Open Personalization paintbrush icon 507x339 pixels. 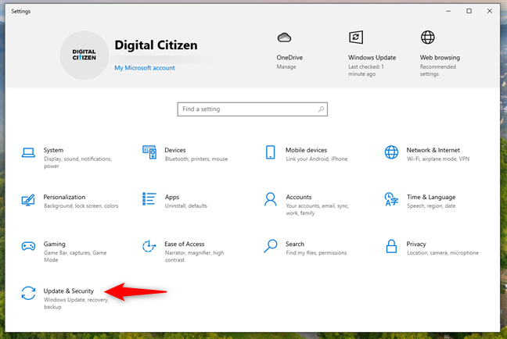click(28, 199)
